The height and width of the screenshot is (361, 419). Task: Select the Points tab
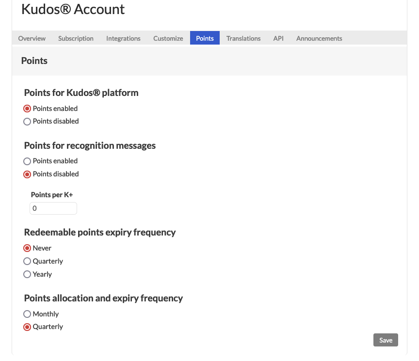205,38
